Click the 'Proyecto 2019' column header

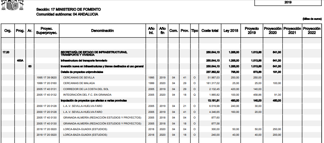[252, 31]
